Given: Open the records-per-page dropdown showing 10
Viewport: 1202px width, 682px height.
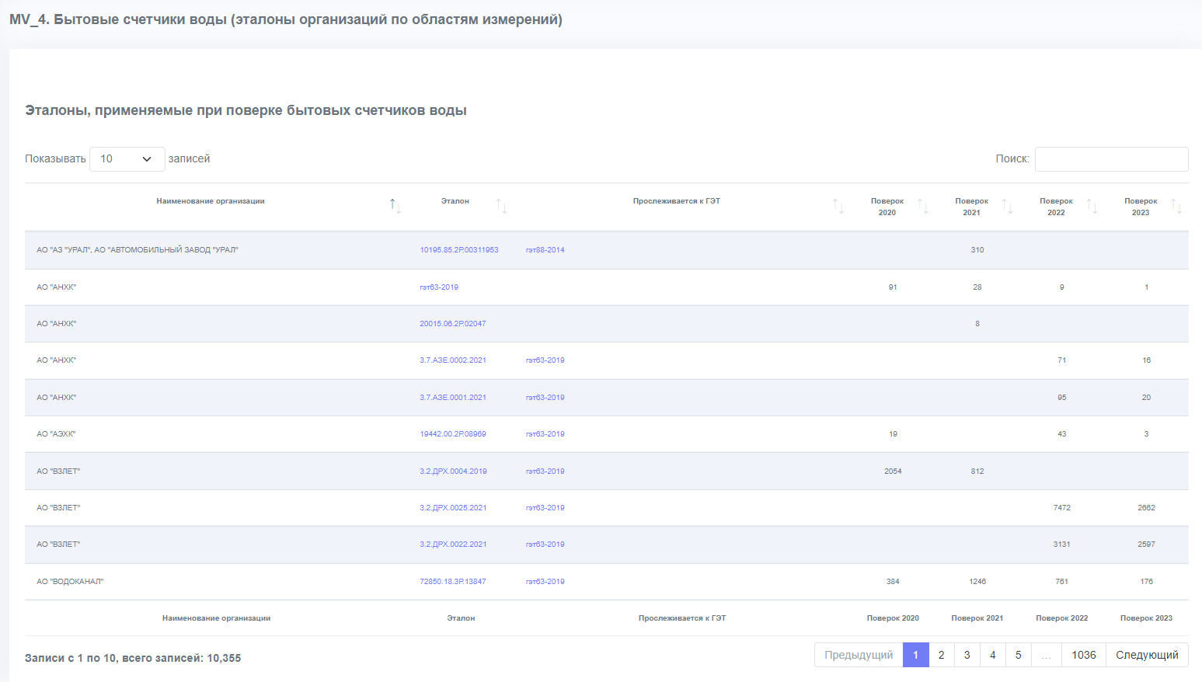Looking at the screenshot, I should click(127, 158).
